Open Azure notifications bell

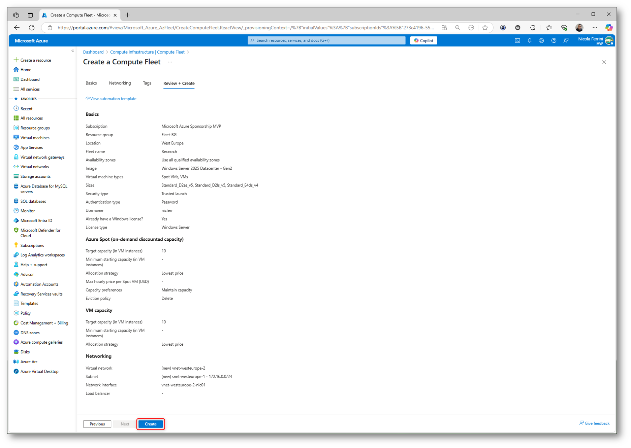529,40
